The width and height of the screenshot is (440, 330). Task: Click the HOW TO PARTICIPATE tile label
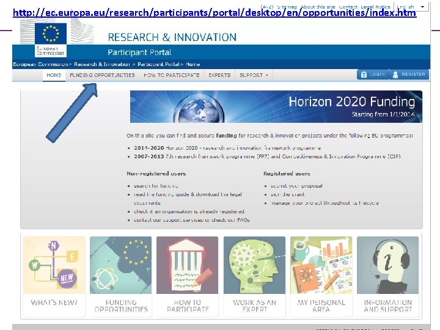pos(188,306)
